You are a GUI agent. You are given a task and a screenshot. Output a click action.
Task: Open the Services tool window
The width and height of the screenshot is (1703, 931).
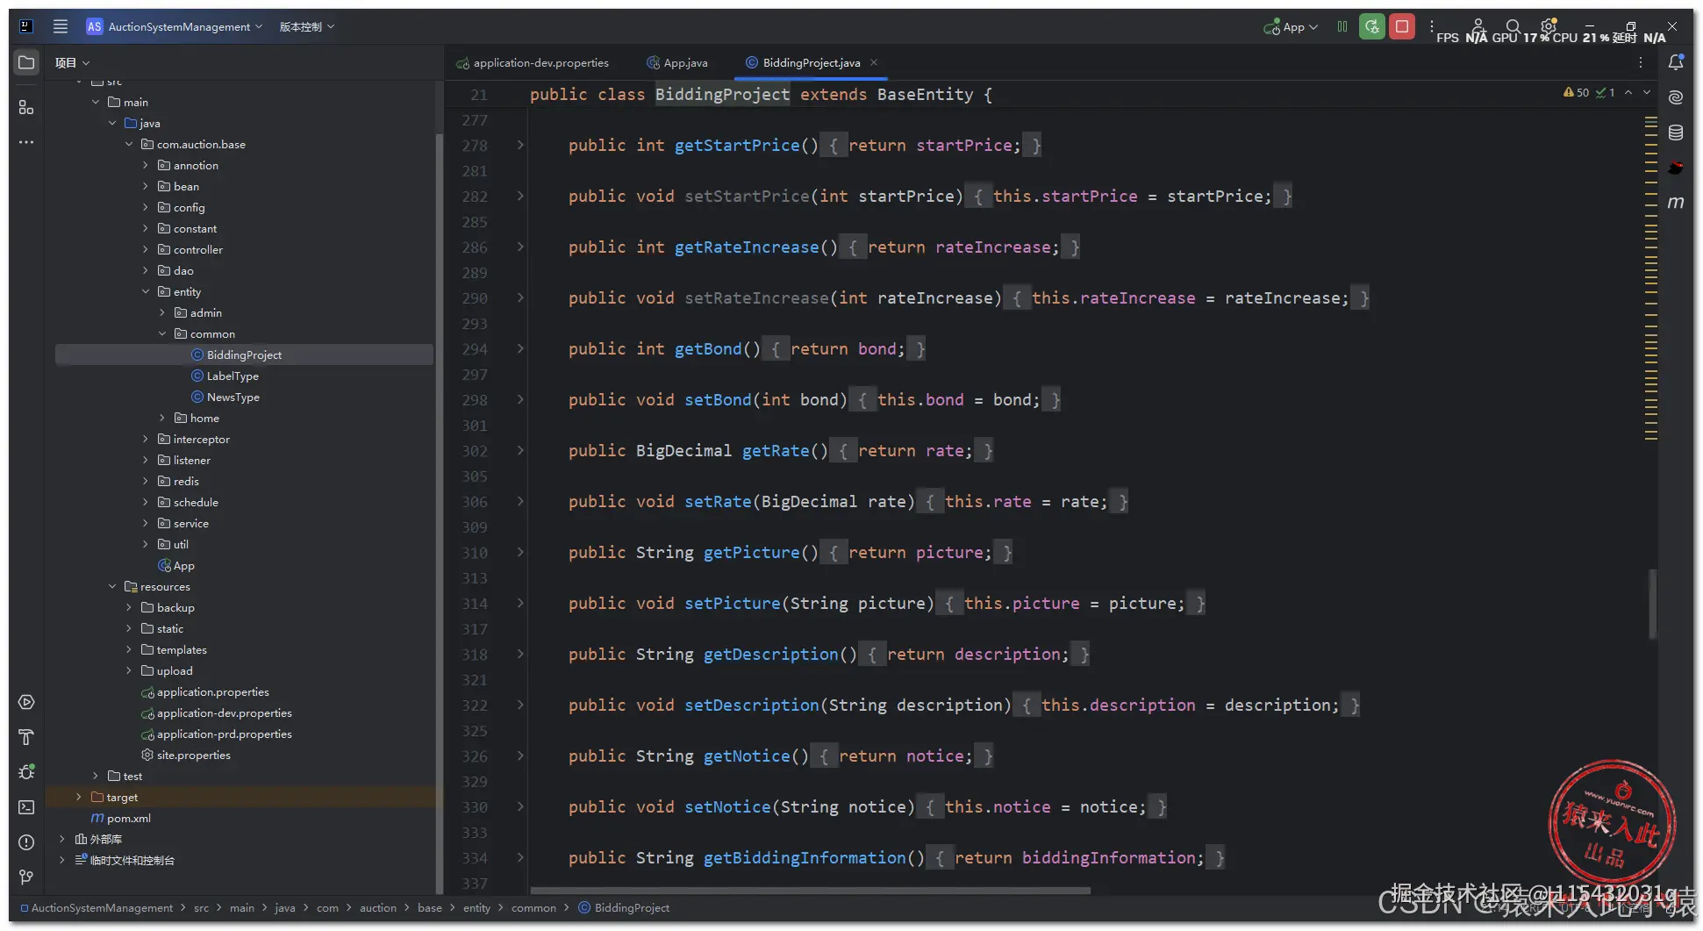click(x=26, y=702)
